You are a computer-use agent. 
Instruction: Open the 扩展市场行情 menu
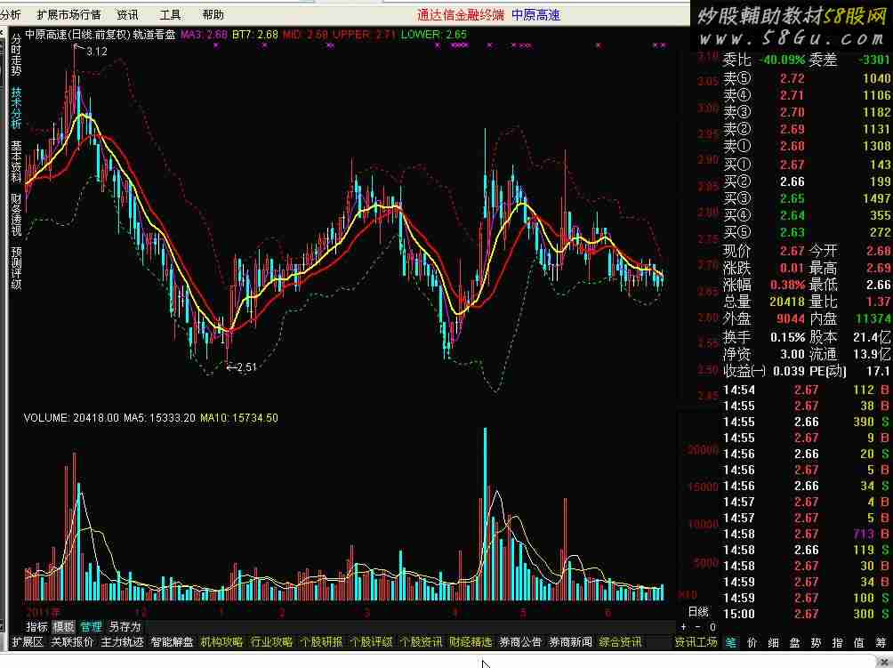pyautogui.click(x=68, y=15)
